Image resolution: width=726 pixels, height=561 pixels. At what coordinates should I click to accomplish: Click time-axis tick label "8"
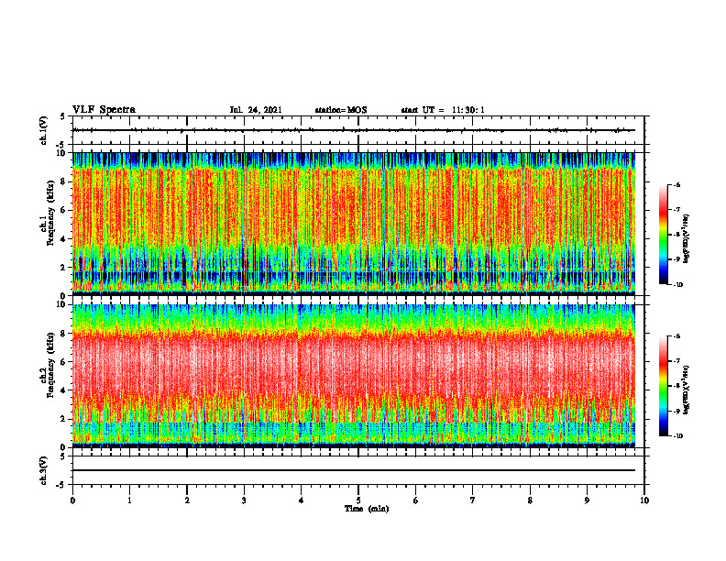coord(530,500)
